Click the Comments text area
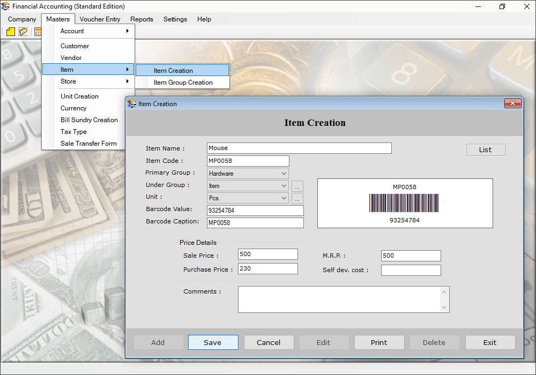 point(344,299)
